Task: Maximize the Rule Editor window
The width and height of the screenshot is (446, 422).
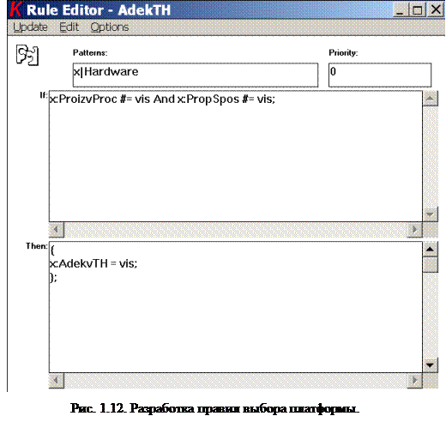Action: click(x=418, y=10)
